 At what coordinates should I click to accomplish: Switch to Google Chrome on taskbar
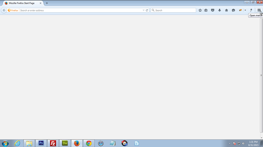click(x=89, y=143)
